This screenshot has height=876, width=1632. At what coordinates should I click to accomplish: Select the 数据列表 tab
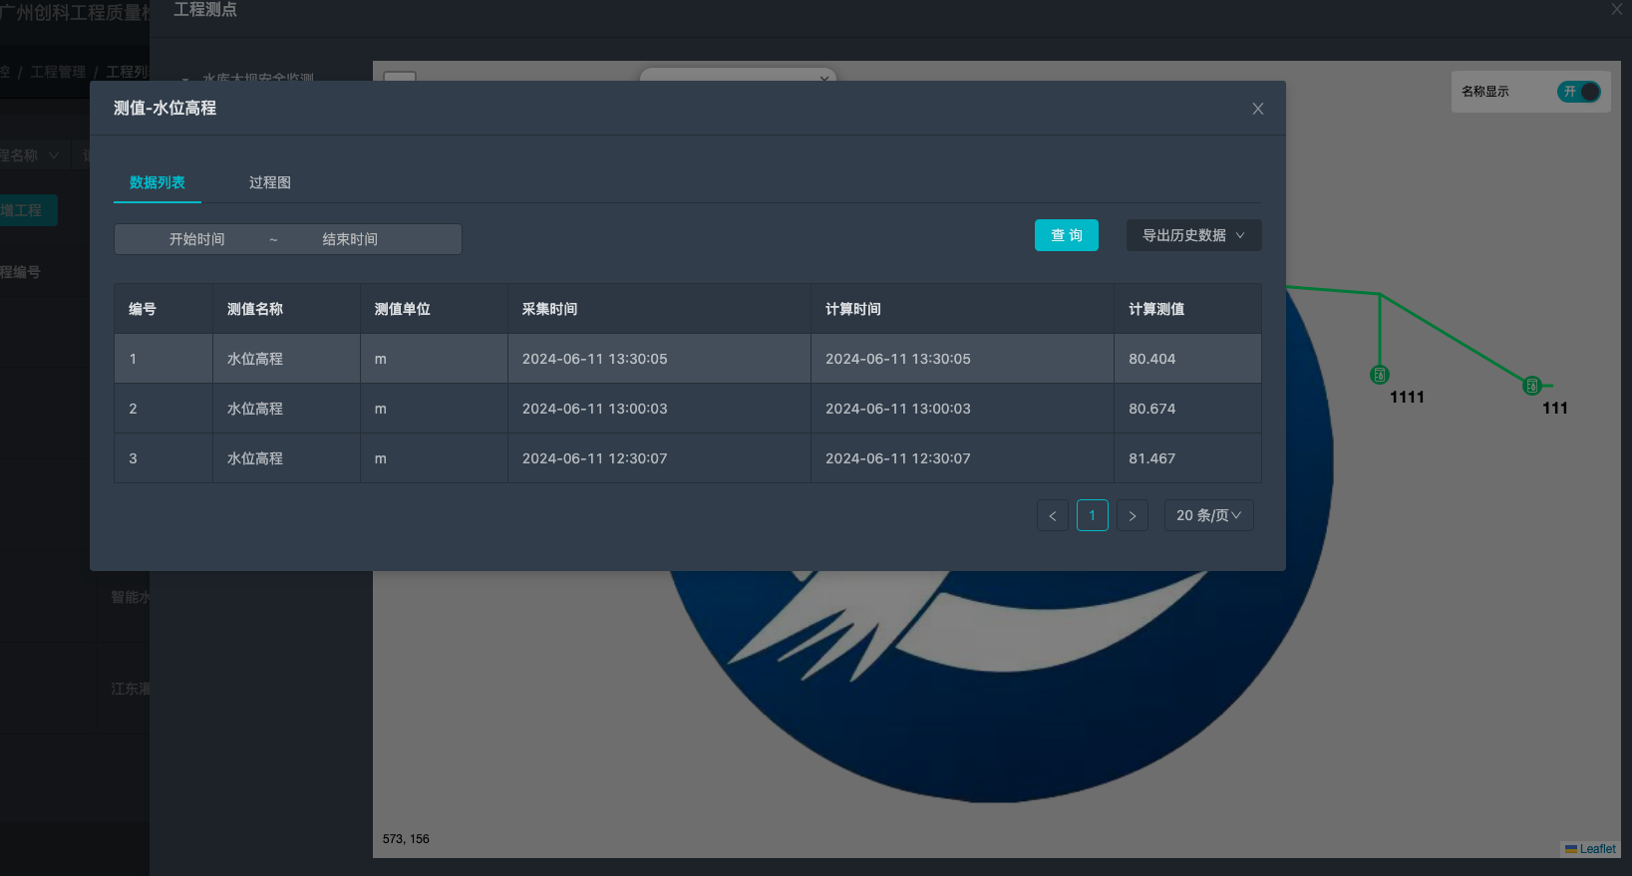(x=158, y=182)
